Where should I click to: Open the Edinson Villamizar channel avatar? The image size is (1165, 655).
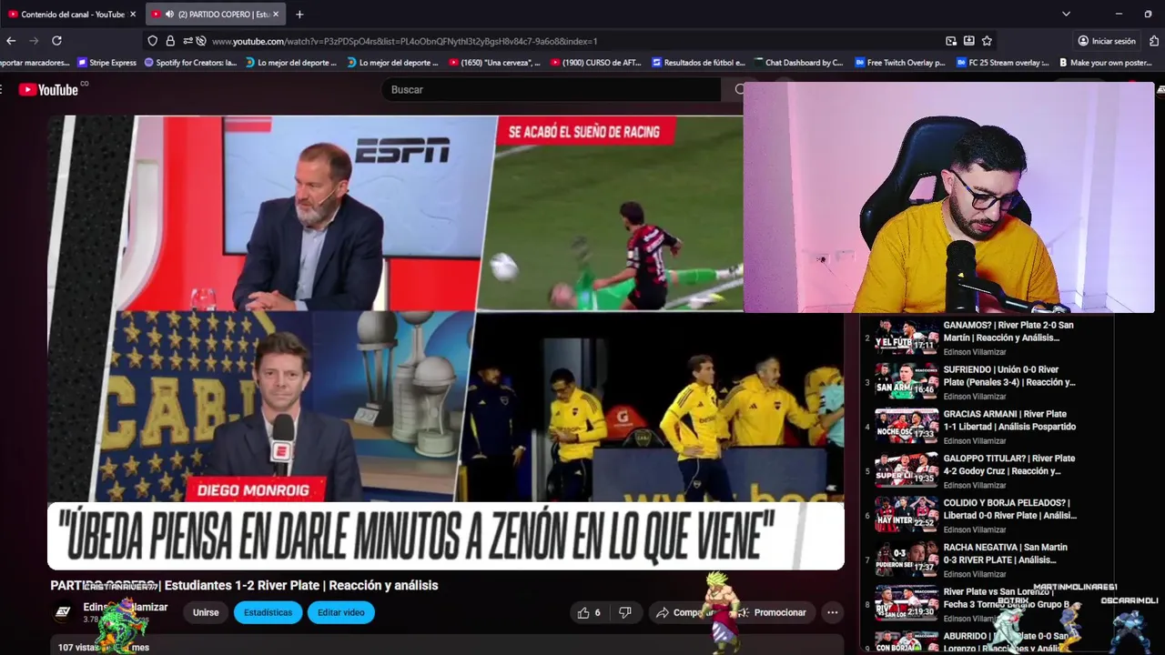tap(62, 612)
